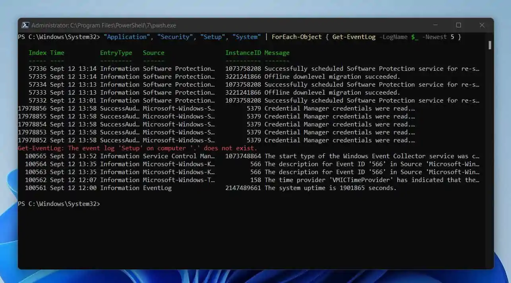Click the 'Index' column header
This screenshot has height=283, width=511.
(x=37, y=53)
